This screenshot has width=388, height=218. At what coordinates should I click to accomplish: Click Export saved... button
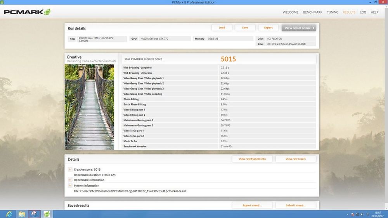point(252,205)
